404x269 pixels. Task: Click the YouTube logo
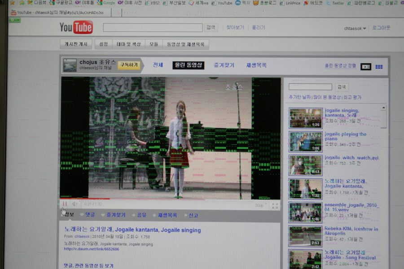76,27
